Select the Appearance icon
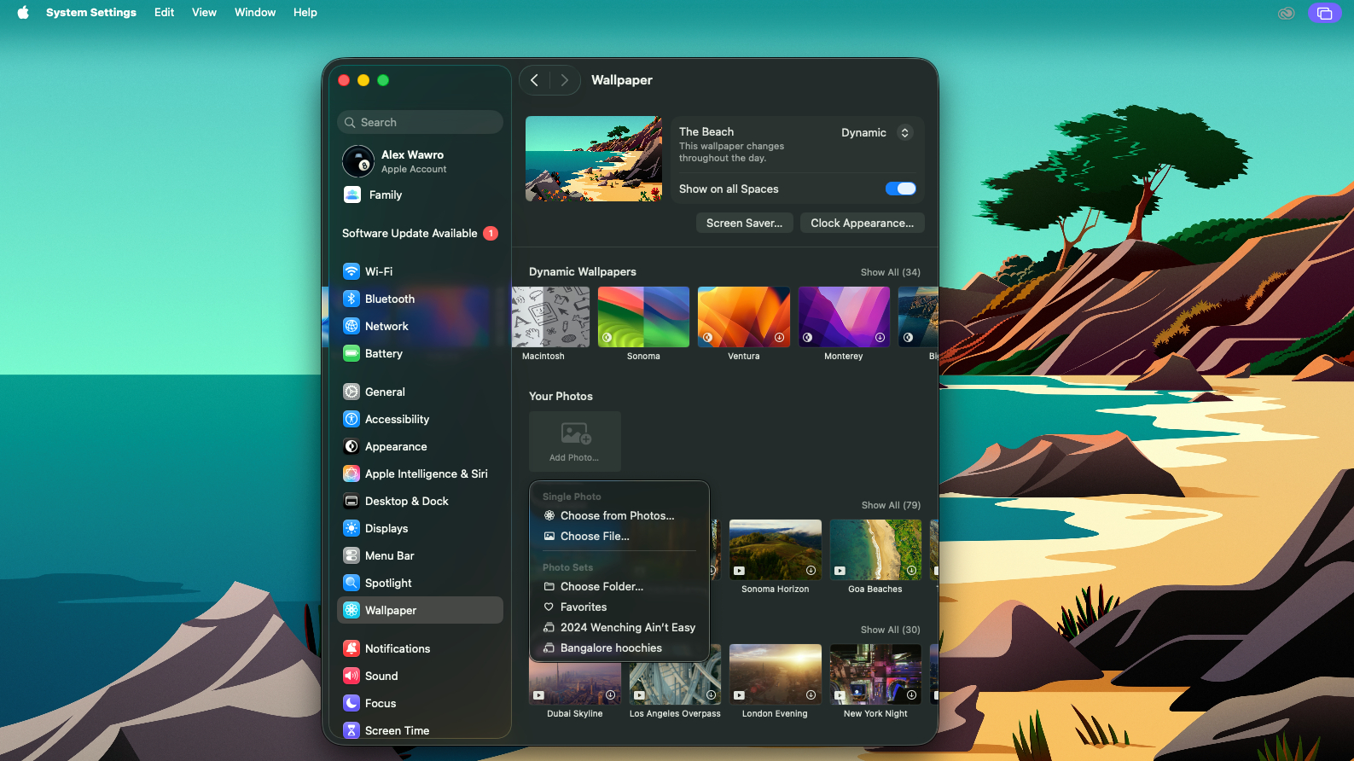 point(352,446)
